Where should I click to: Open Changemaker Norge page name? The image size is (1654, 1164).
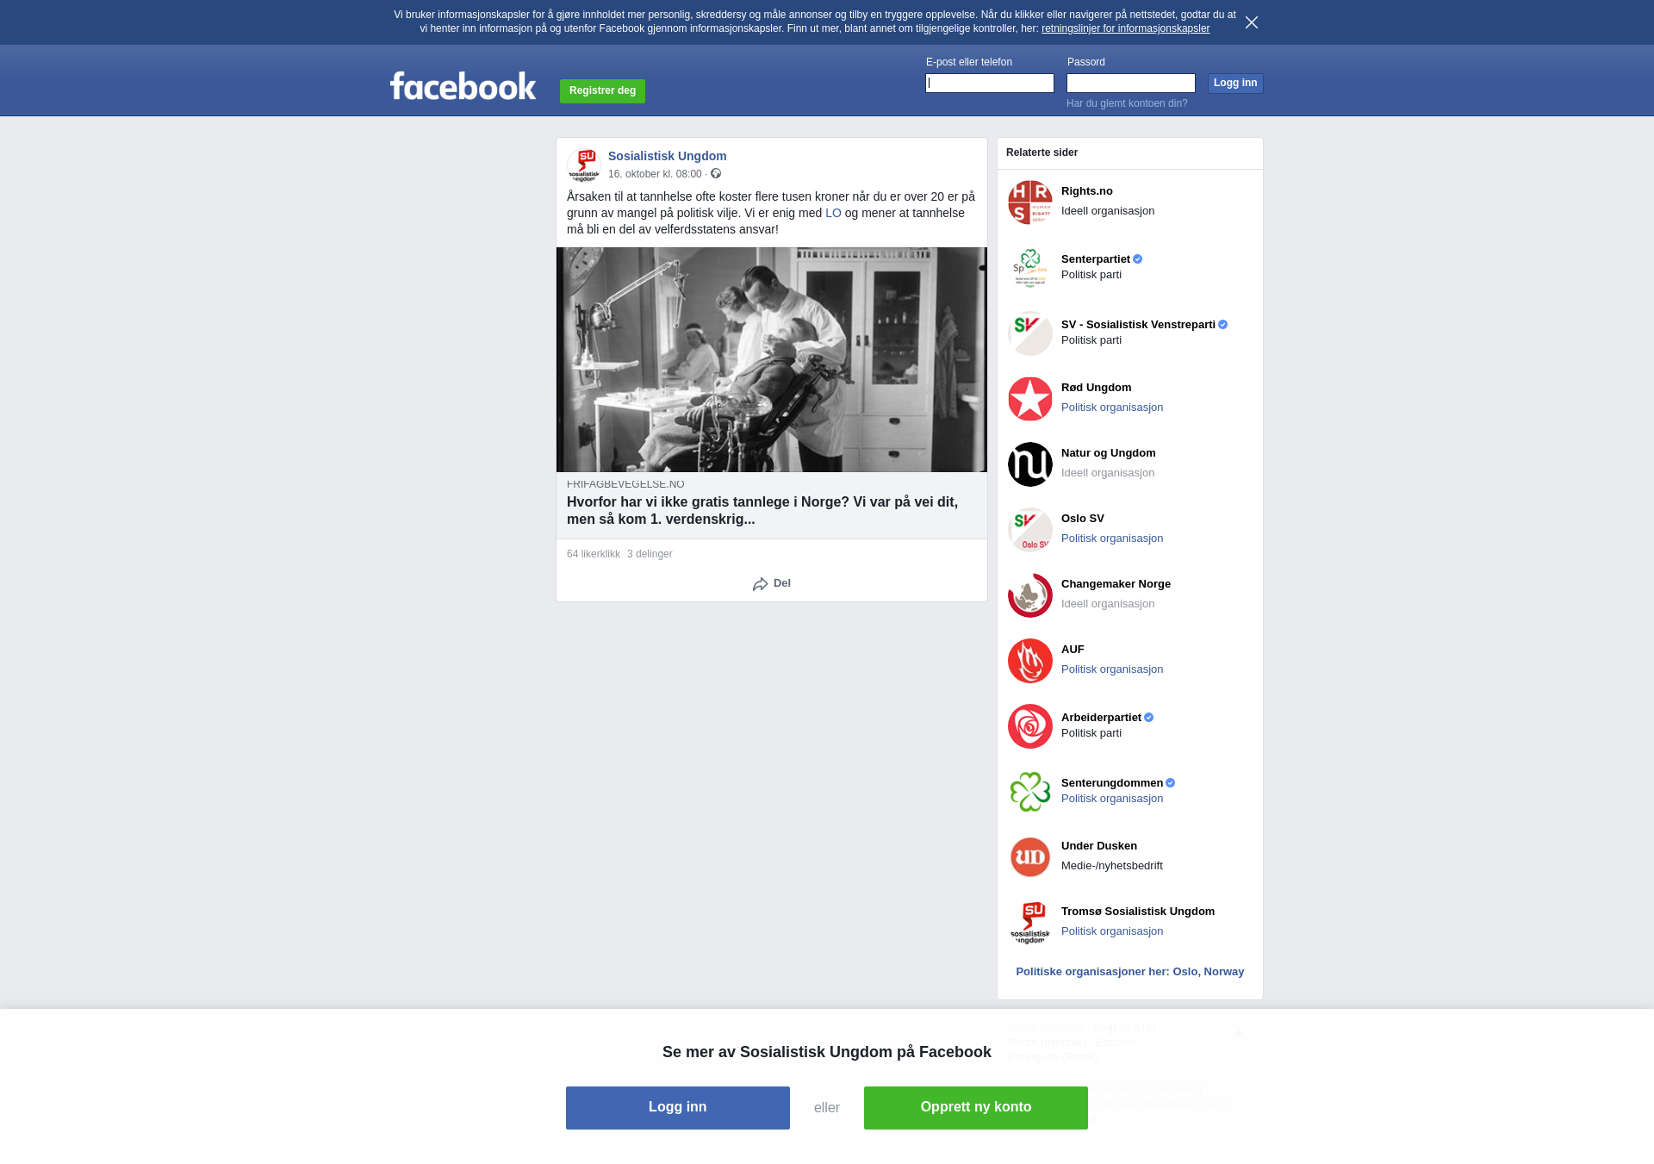tap(1116, 584)
